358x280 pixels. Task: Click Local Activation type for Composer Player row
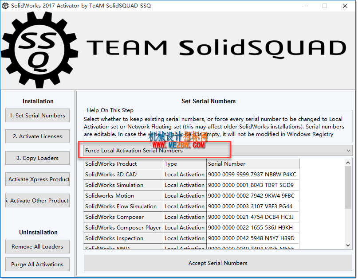185,228
